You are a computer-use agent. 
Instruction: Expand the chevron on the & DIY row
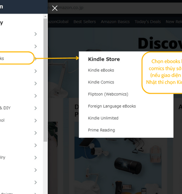(35, 108)
